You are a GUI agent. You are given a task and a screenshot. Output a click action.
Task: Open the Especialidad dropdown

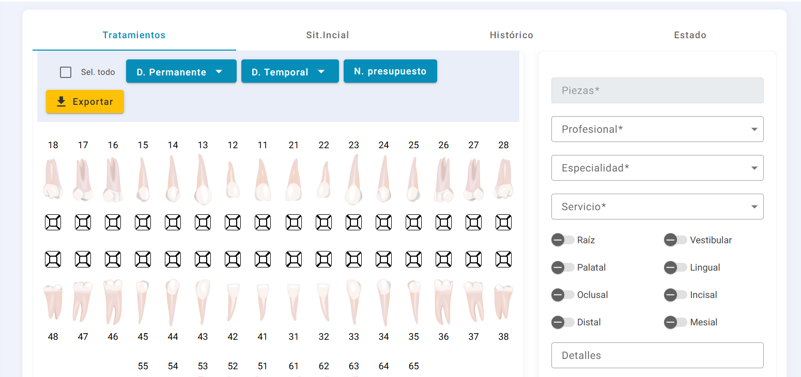coord(657,168)
